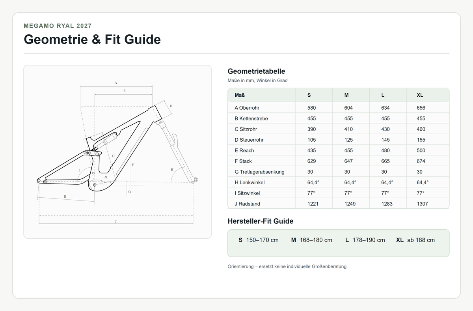Click the Sitzrohr value 460
This screenshot has height=311, width=473.
tap(421, 129)
